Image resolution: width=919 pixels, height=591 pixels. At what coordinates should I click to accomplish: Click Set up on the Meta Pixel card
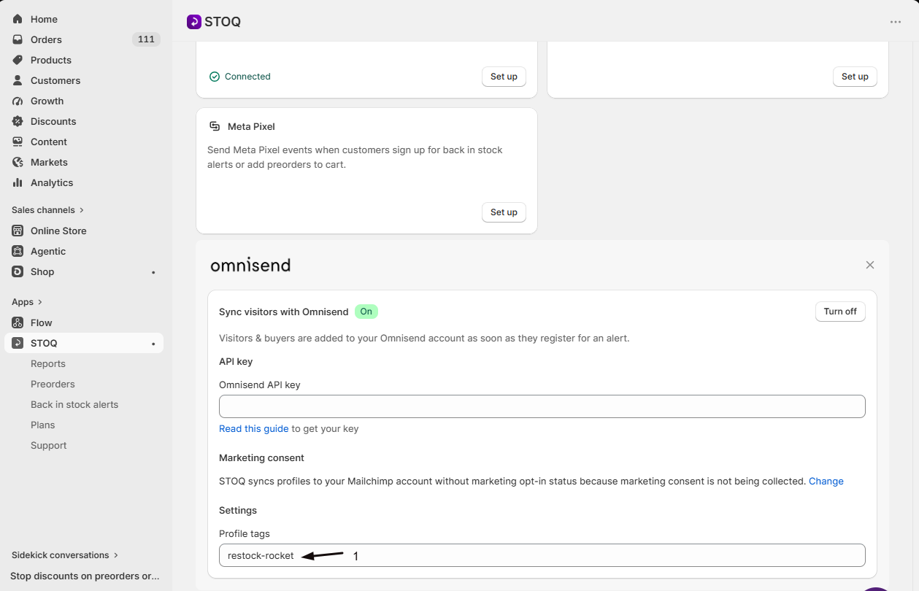[x=504, y=212]
